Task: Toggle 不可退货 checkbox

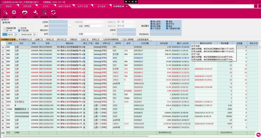Action: click(151, 28)
